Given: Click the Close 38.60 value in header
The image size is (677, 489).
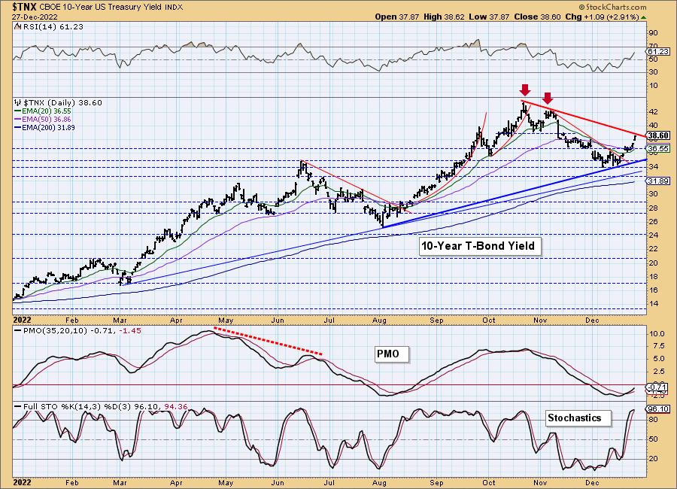Looking at the screenshot, I should tap(538, 17).
